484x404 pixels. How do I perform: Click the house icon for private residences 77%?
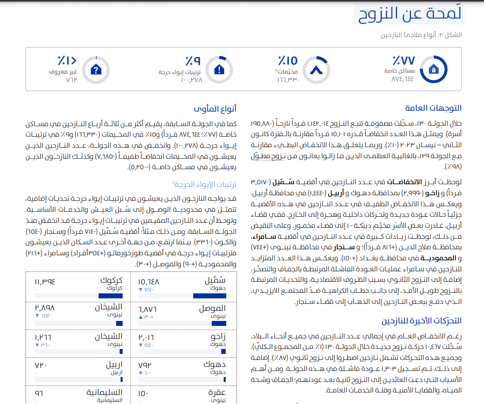coord(434,70)
